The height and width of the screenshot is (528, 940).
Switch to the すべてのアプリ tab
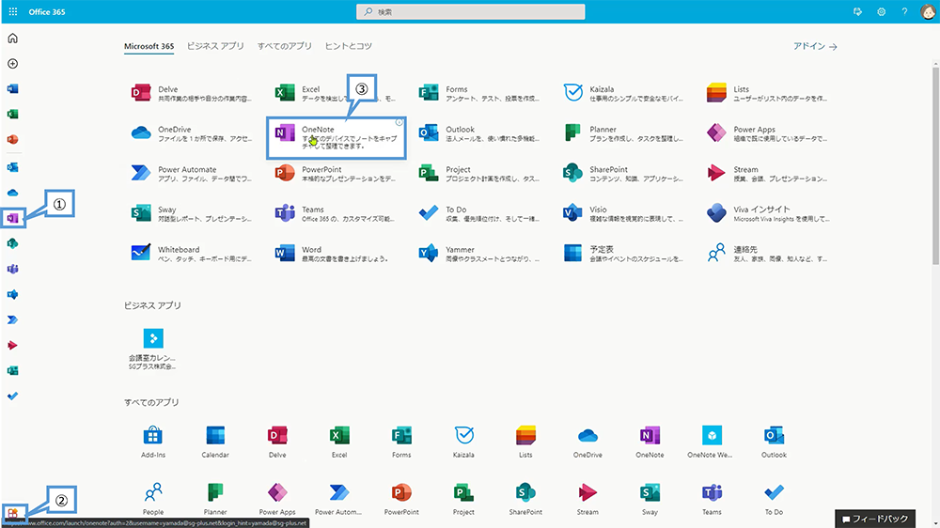285,46
